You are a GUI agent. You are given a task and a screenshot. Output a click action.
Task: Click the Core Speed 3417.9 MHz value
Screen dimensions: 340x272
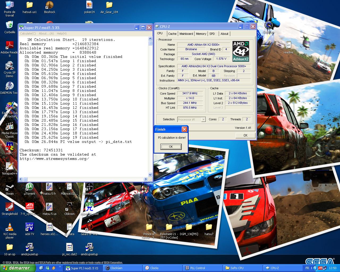click(190, 93)
